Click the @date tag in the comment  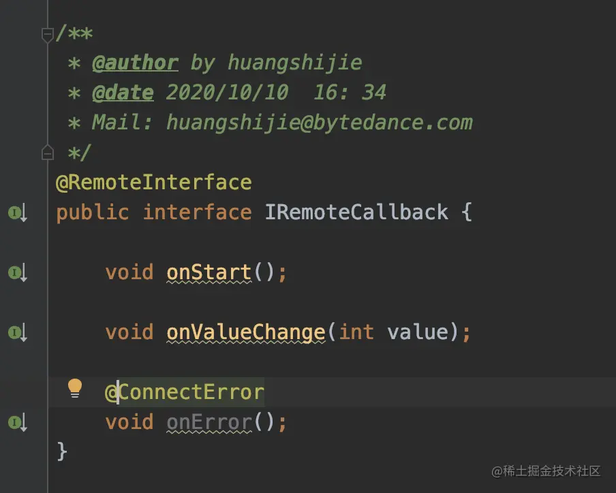pos(123,93)
